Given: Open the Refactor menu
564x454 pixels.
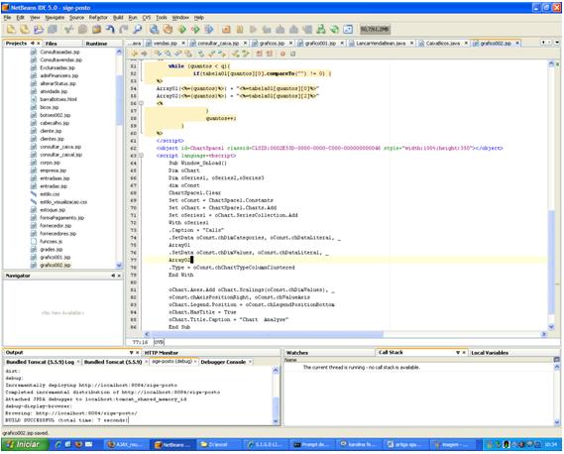Looking at the screenshot, I should (x=98, y=17).
